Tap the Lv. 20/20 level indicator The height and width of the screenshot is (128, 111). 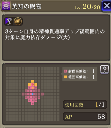[87, 7]
